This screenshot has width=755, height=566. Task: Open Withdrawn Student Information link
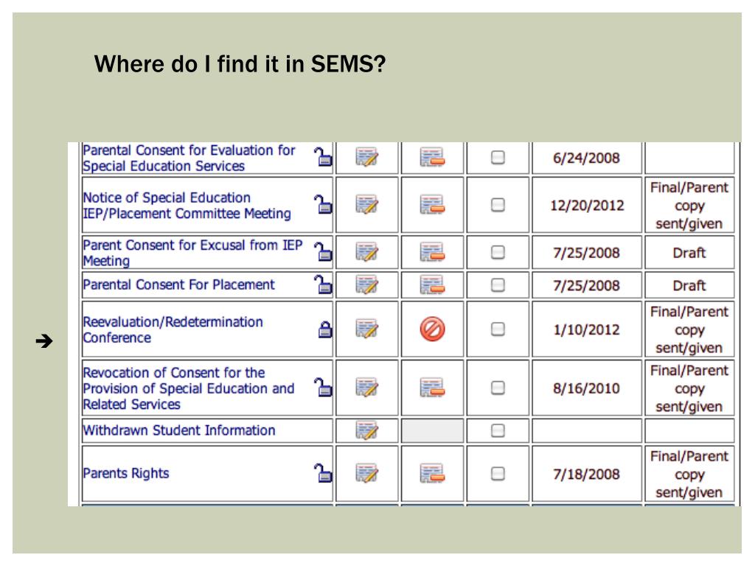(x=179, y=430)
